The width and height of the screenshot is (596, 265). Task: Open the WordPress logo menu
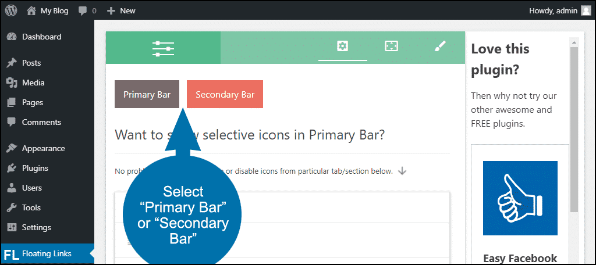coord(11,10)
